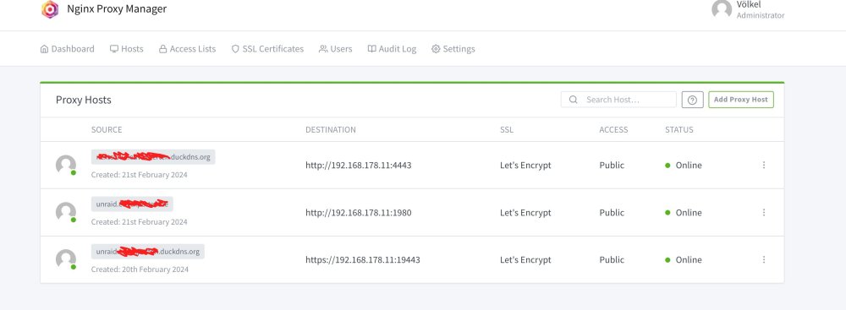Click avatar of the first duckdns.org host

(66, 165)
